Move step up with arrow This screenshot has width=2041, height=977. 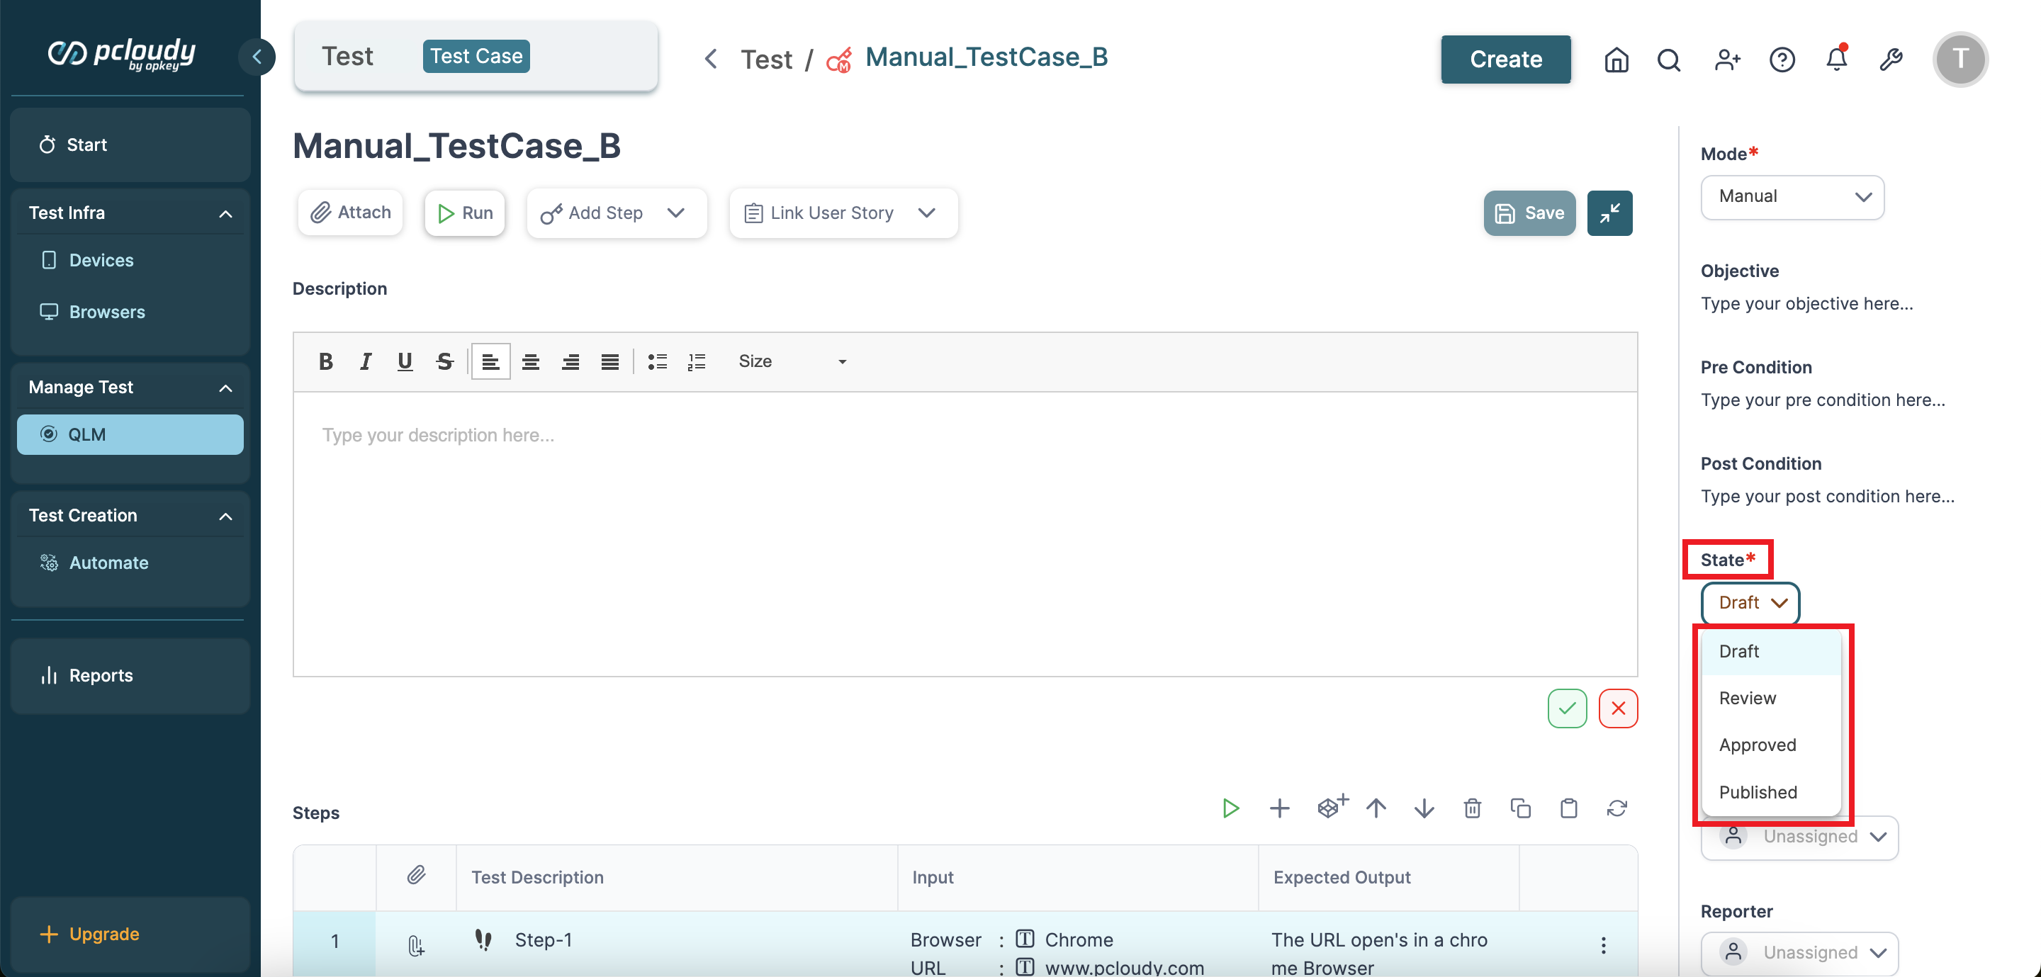click(1376, 808)
